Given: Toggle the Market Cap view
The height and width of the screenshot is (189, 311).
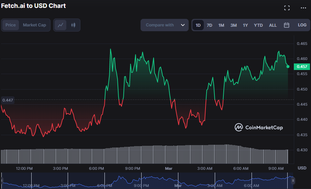Looking at the screenshot, I should 34,25.
